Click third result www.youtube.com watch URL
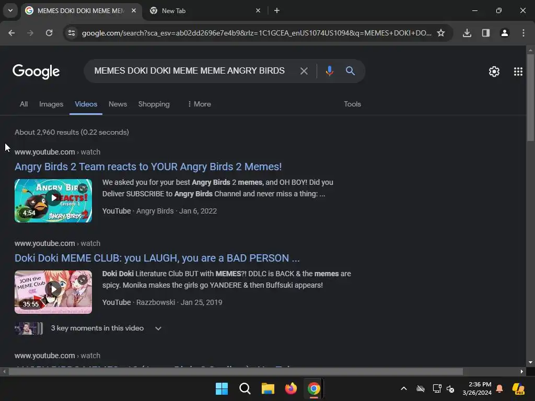This screenshot has height=401, width=535. (x=57, y=356)
